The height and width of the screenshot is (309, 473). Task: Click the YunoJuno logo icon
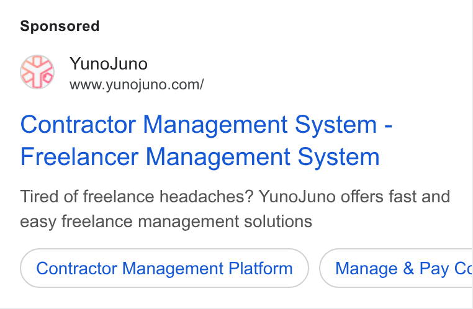point(37,72)
